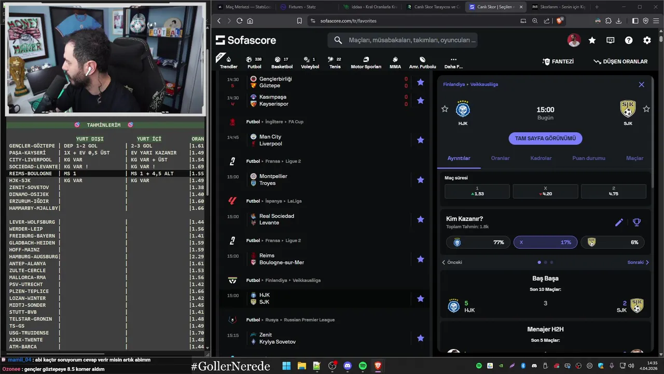Toggle favorite star for Montpellier-Troyes
This screenshot has height=374, width=664.
click(421, 180)
